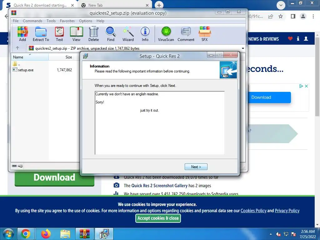Click the Chrome taskbar icon
Screen dimensions: 320x240
tap(26, 234)
